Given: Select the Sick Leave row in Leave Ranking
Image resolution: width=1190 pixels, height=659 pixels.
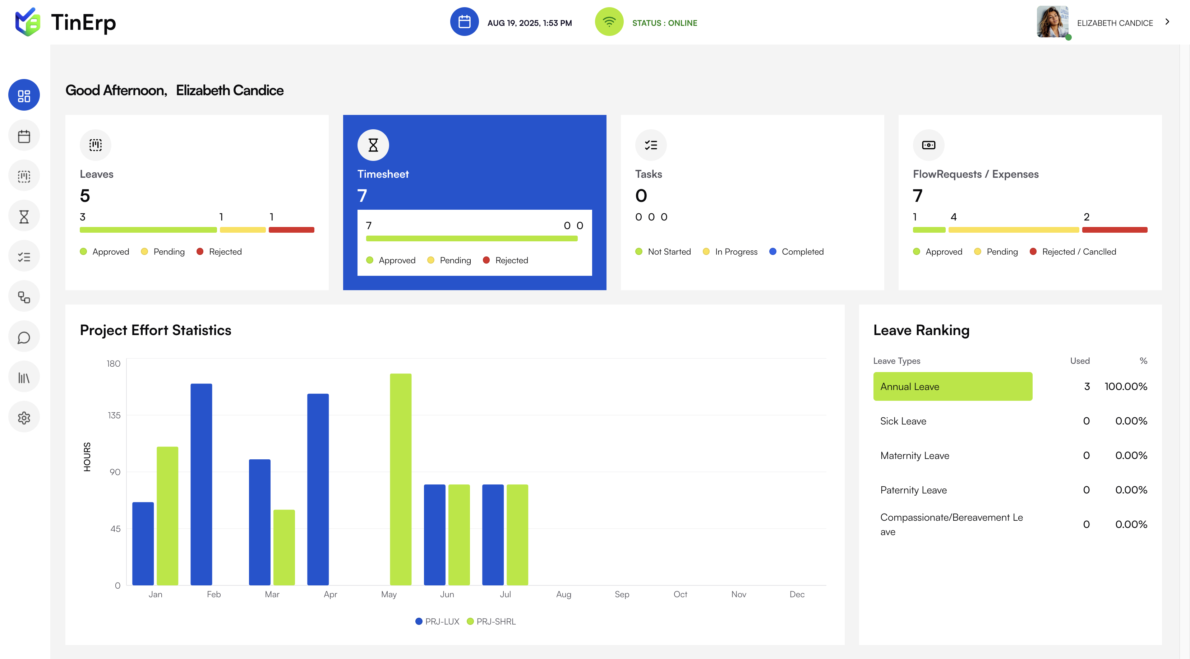Looking at the screenshot, I should [x=903, y=421].
